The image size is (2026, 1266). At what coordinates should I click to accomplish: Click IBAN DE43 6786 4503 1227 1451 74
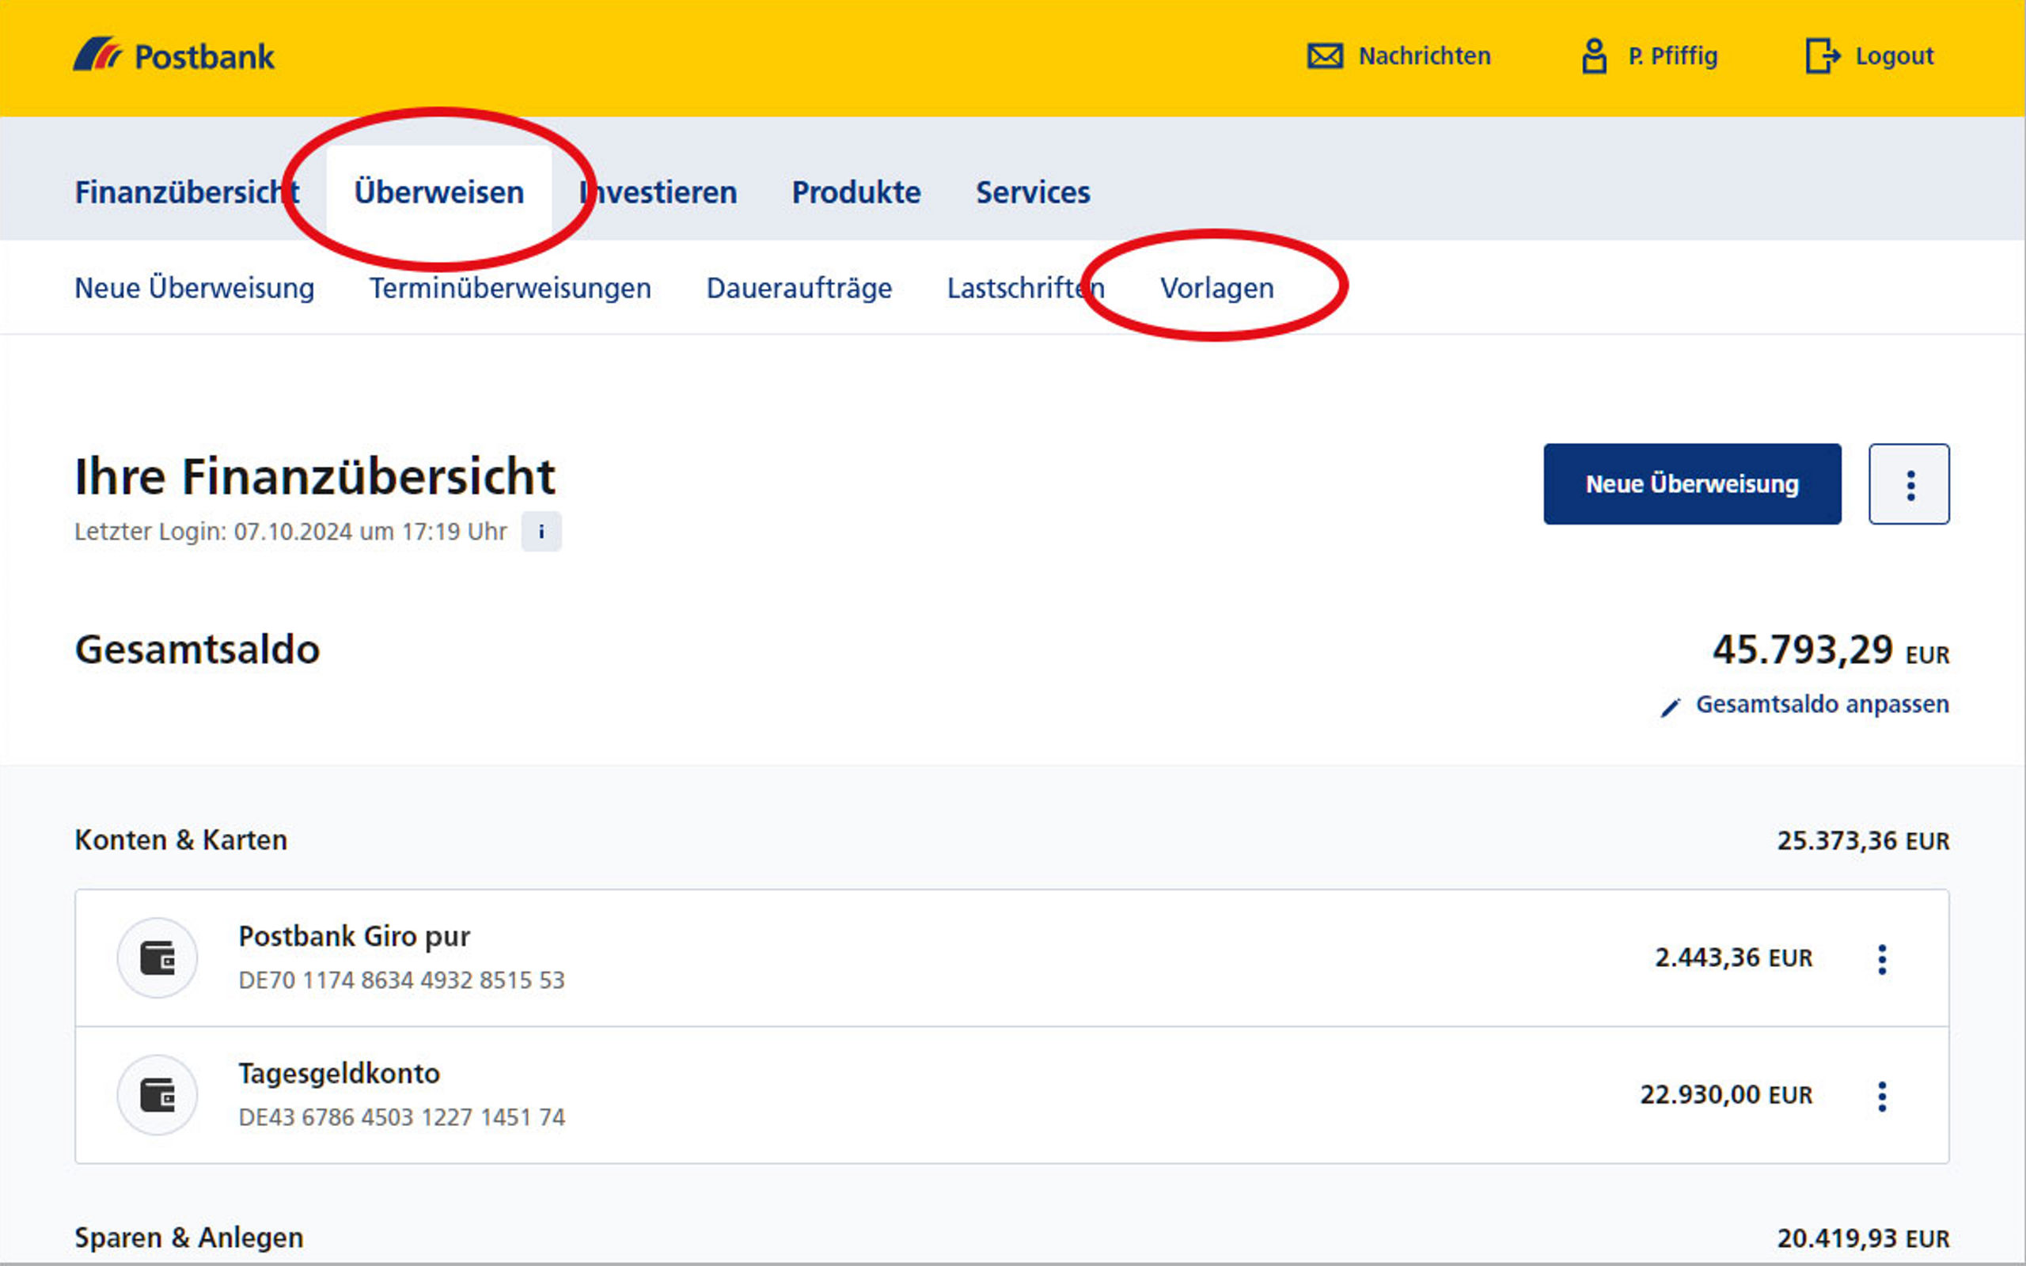point(402,1118)
